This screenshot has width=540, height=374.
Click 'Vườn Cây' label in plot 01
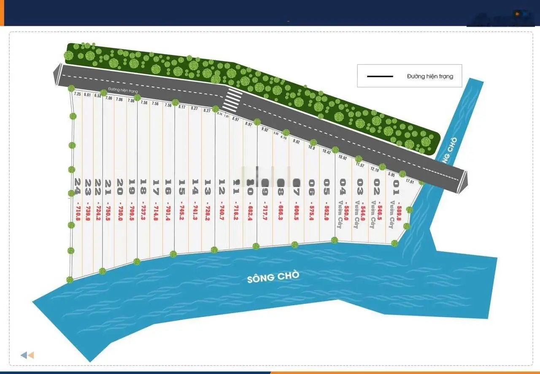pos(392,214)
